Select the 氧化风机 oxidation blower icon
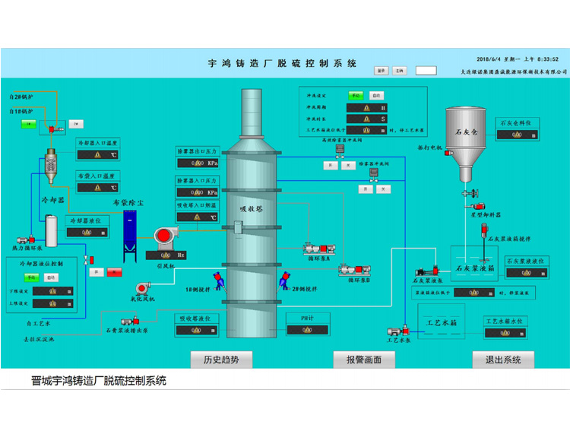This screenshot has width=570, height=428. [144, 288]
